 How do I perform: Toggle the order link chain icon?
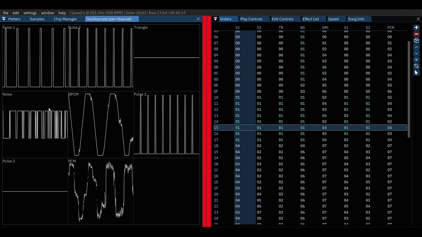(x=416, y=66)
